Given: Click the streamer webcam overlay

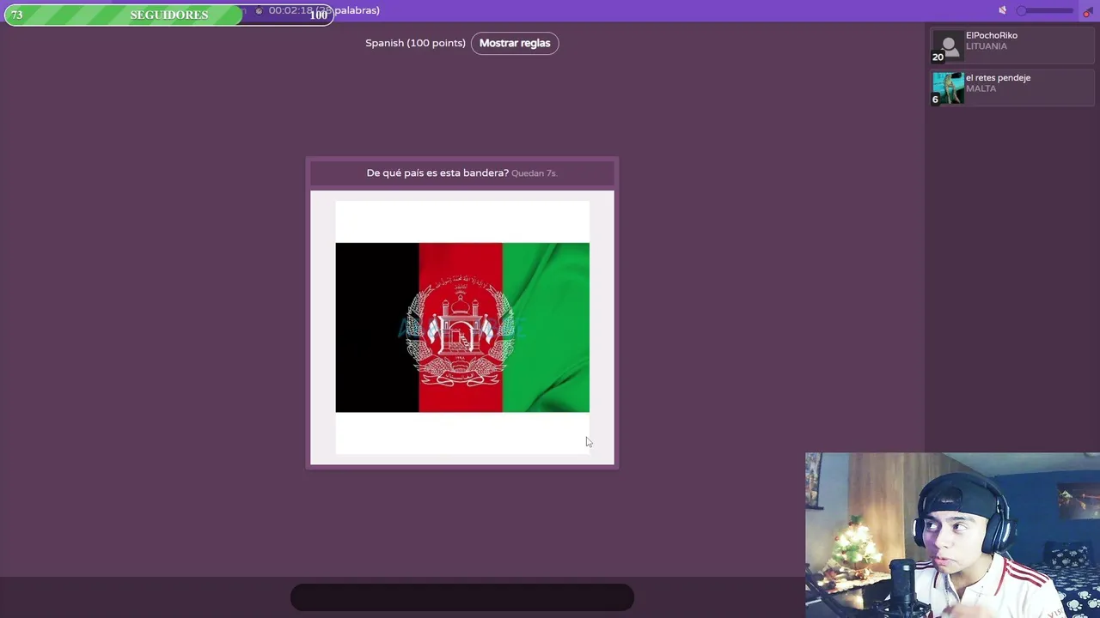Looking at the screenshot, I should click(952, 535).
